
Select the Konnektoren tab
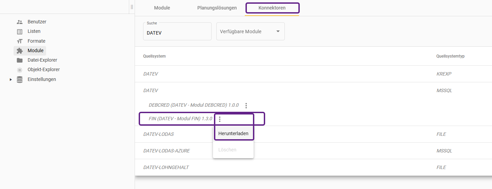[x=272, y=8]
